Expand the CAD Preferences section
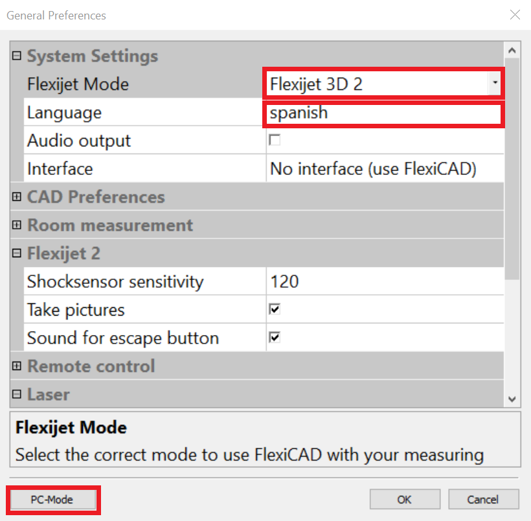Screen dimensions: 531x521 (17, 197)
